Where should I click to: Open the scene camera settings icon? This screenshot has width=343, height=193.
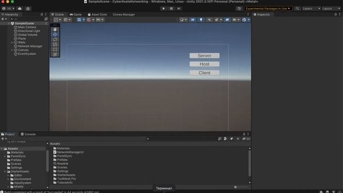(234, 20)
